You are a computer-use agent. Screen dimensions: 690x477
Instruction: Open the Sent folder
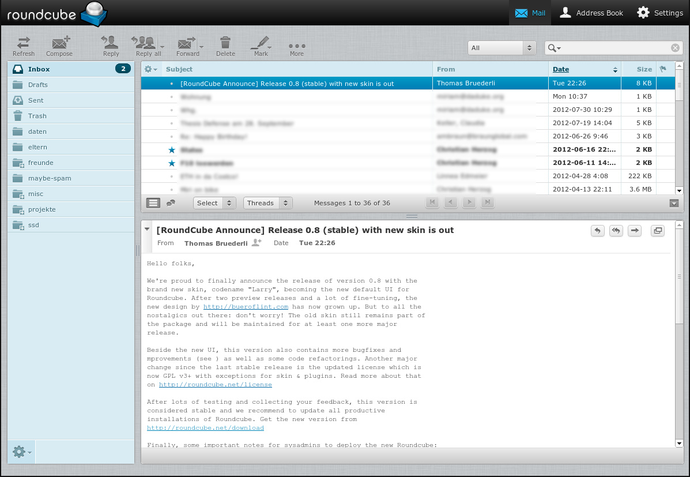tap(71, 100)
